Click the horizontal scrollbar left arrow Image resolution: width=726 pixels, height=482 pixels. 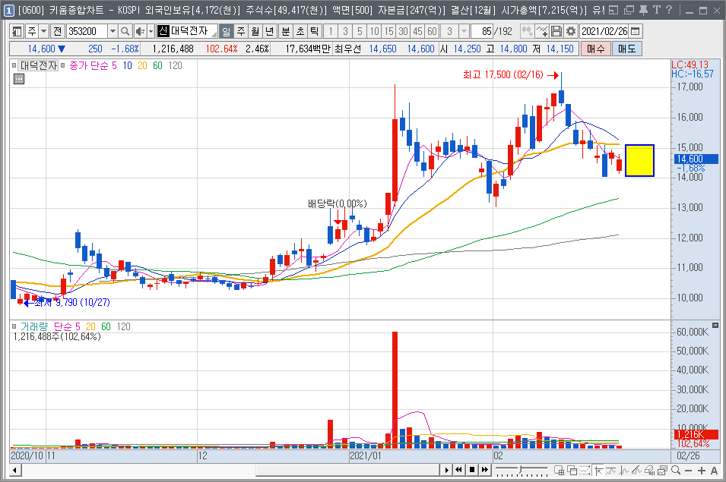[x=14, y=471]
